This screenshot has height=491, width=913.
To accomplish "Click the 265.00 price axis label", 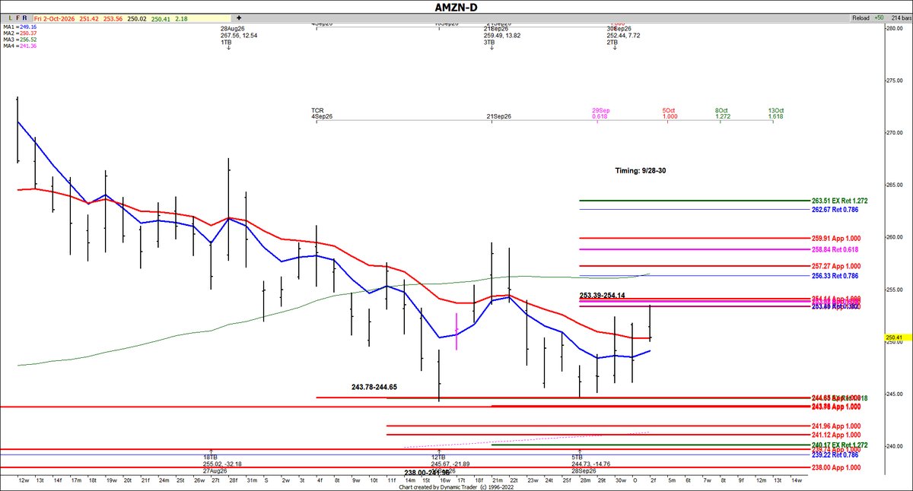I will point(893,185).
